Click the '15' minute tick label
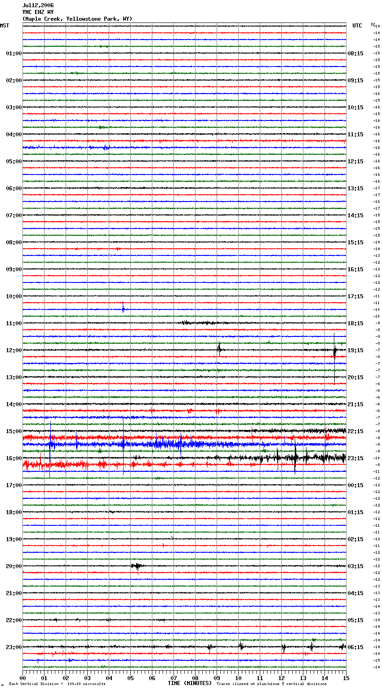 click(x=346, y=678)
